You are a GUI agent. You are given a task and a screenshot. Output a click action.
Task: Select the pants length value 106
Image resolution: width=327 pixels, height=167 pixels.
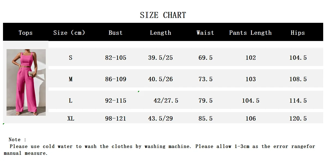pos(250,118)
